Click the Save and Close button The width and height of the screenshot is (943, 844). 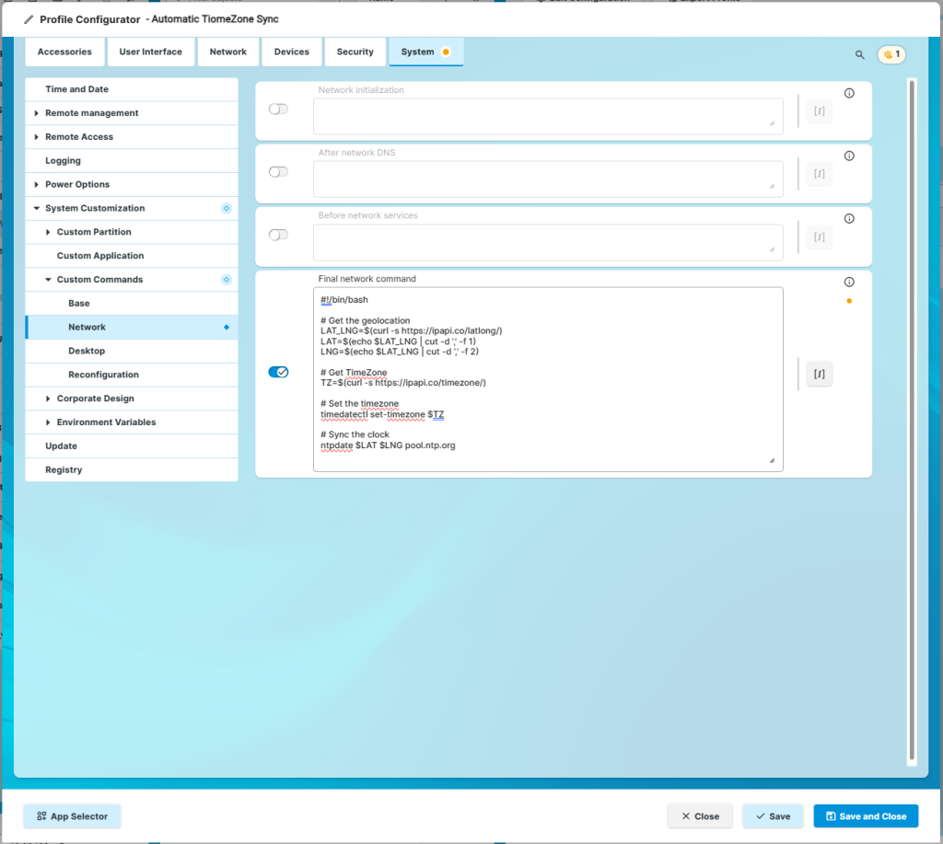click(866, 816)
